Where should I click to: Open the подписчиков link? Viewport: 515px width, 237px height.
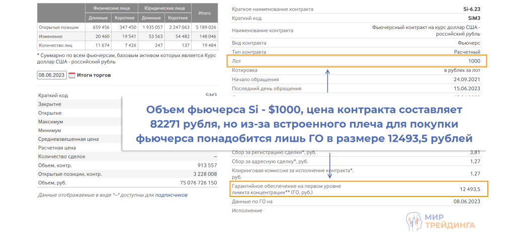click(171, 195)
